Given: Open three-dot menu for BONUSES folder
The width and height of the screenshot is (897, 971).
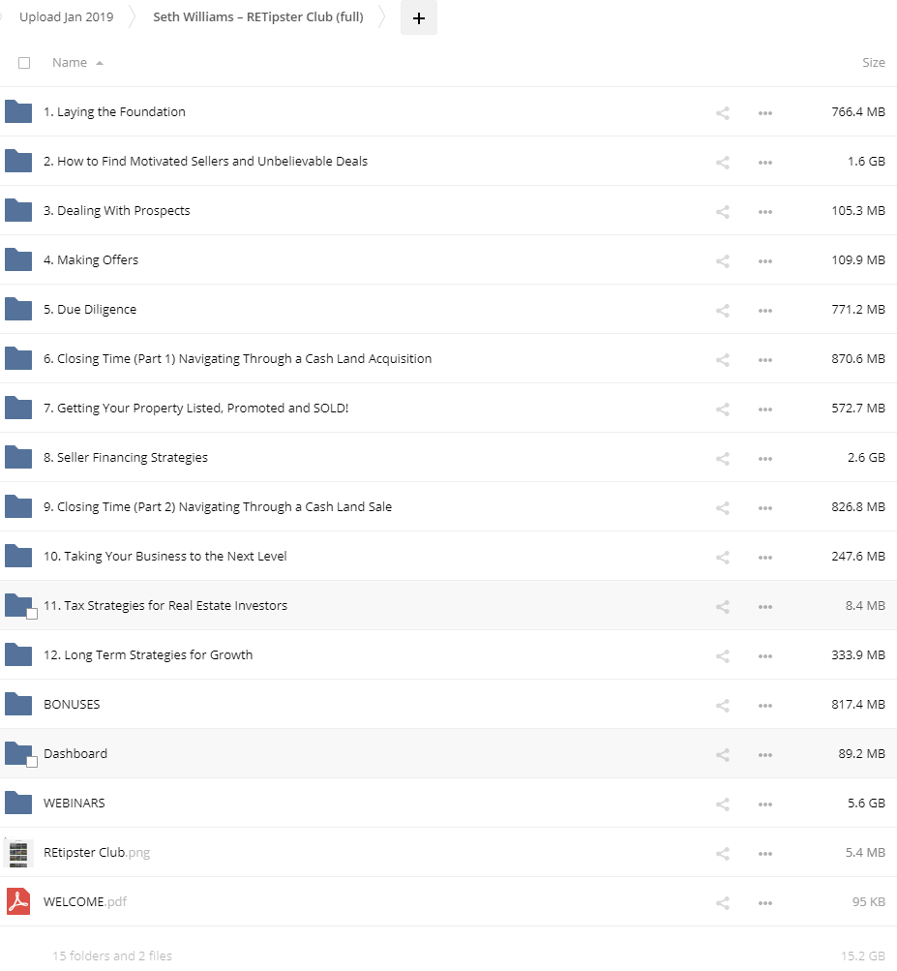Looking at the screenshot, I should tap(765, 705).
